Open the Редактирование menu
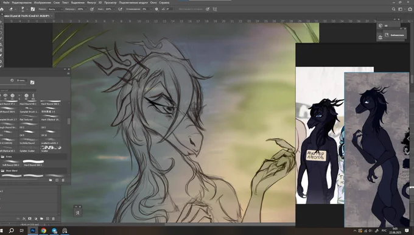 pyautogui.click(x=22, y=2)
